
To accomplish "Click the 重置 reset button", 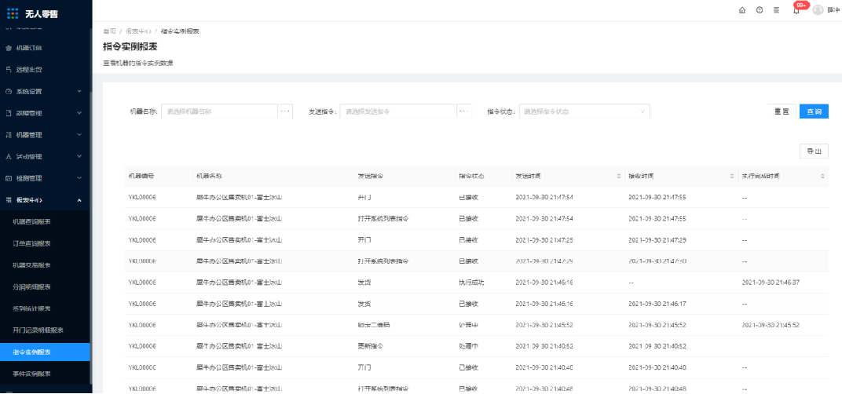I will coord(782,111).
